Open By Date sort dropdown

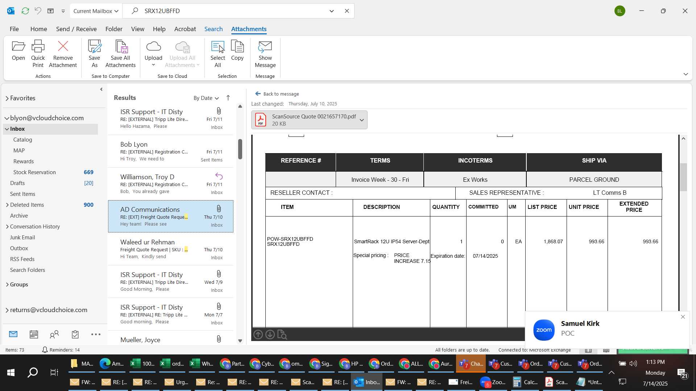[x=206, y=98]
